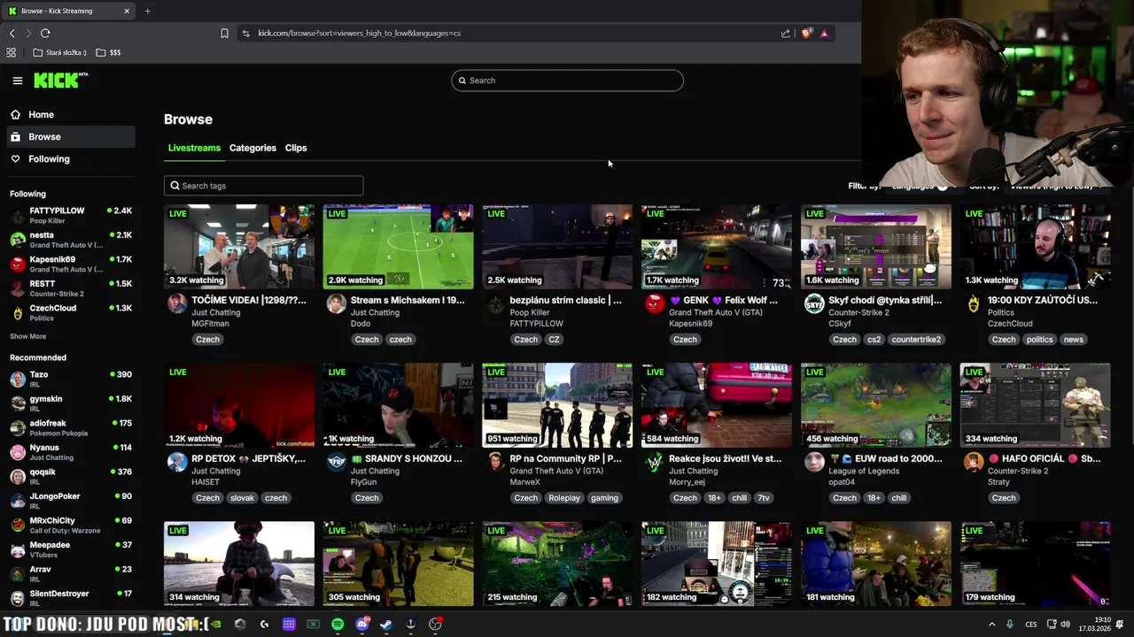Open the Brave Shields icon
The width and height of the screenshot is (1134, 637).
(805, 33)
